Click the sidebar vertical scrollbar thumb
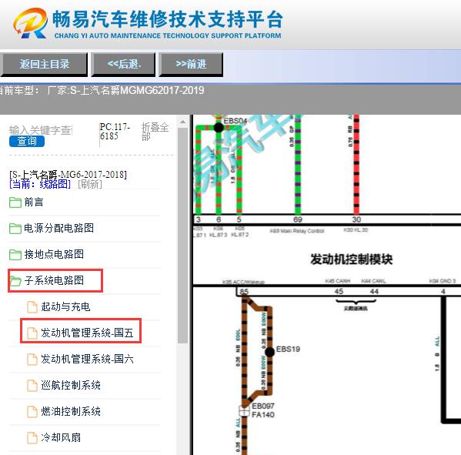This screenshot has height=455, width=461. tap(182, 236)
